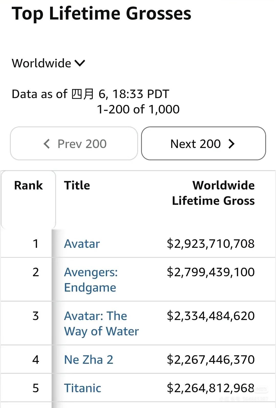Image resolution: width=276 pixels, height=408 pixels.
Task: Click the Data as of timestamp text
Action: pyautogui.click(x=90, y=94)
